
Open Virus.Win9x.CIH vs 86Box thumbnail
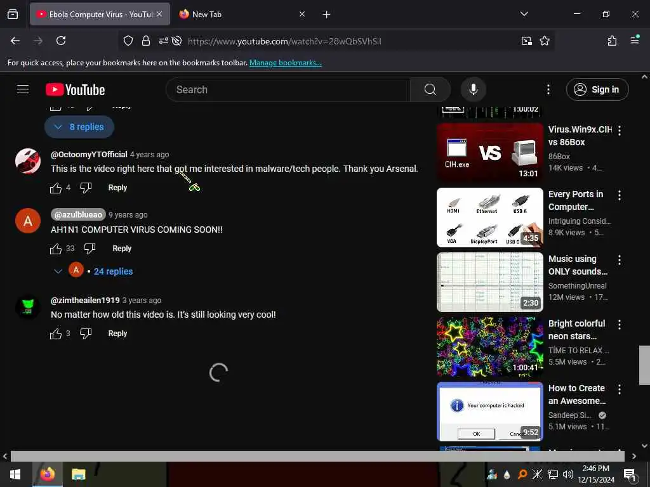pyautogui.click(x=489, y=153)
